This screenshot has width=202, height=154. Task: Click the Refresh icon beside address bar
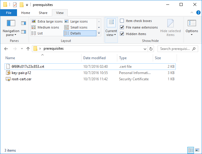tap(151, 49)
